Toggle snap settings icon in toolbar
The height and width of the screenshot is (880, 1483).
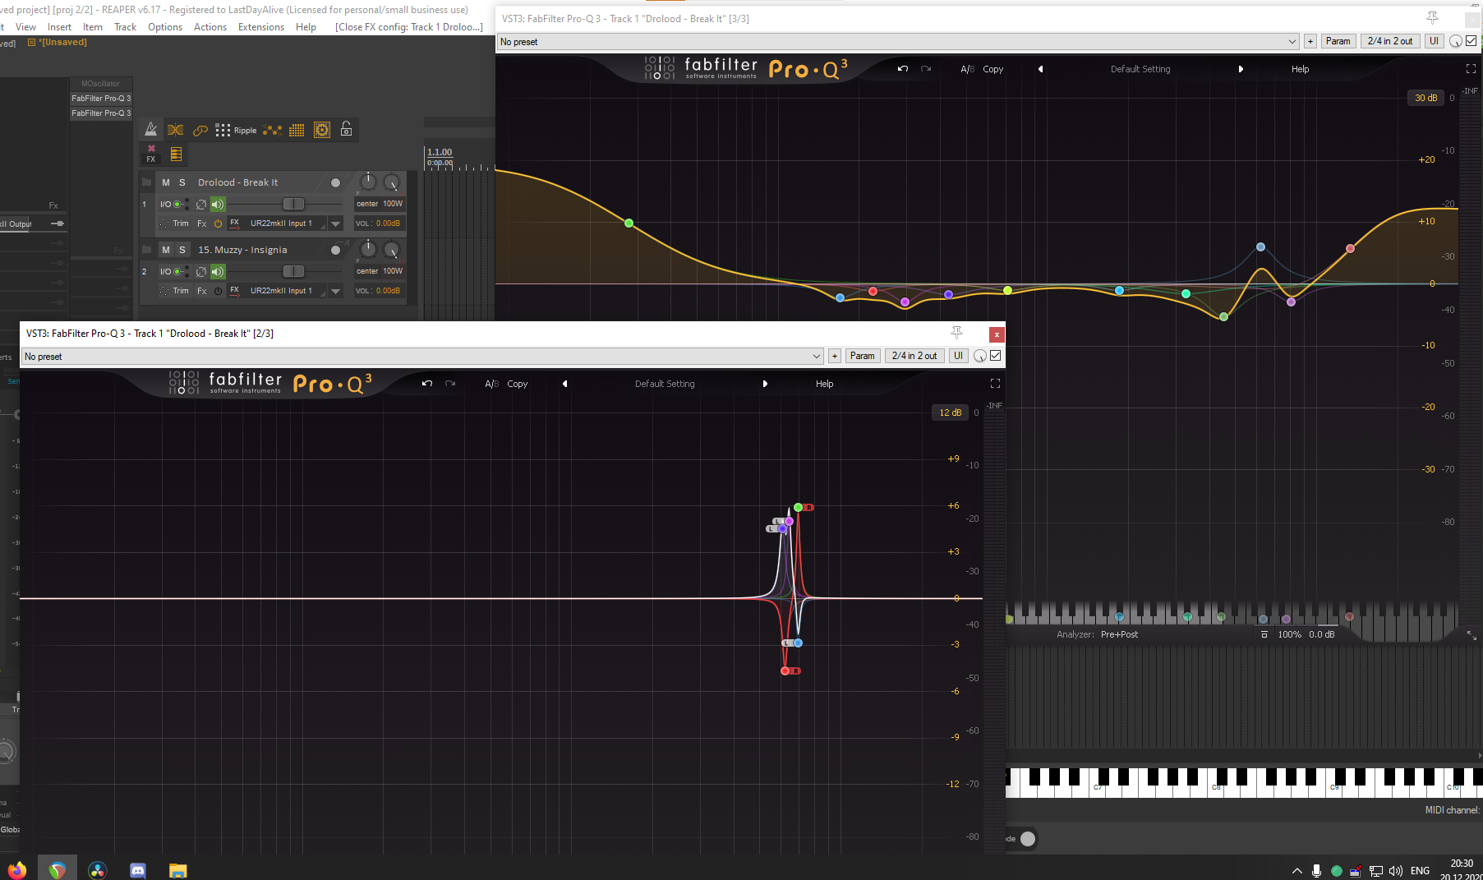pos(322,130)
